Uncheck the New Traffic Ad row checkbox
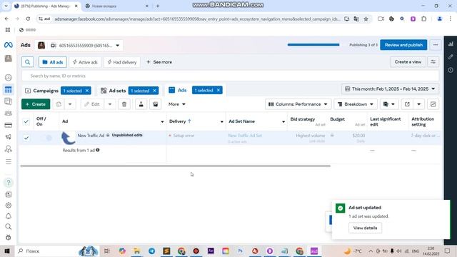The height and width of the screenshot is (257, 457). click(26, 138)
